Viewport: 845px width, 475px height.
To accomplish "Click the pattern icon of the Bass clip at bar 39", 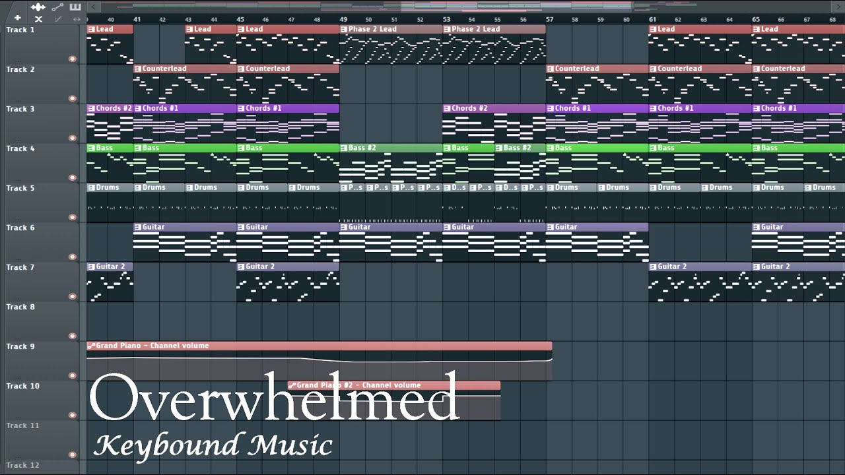I will tap(91, 148).
